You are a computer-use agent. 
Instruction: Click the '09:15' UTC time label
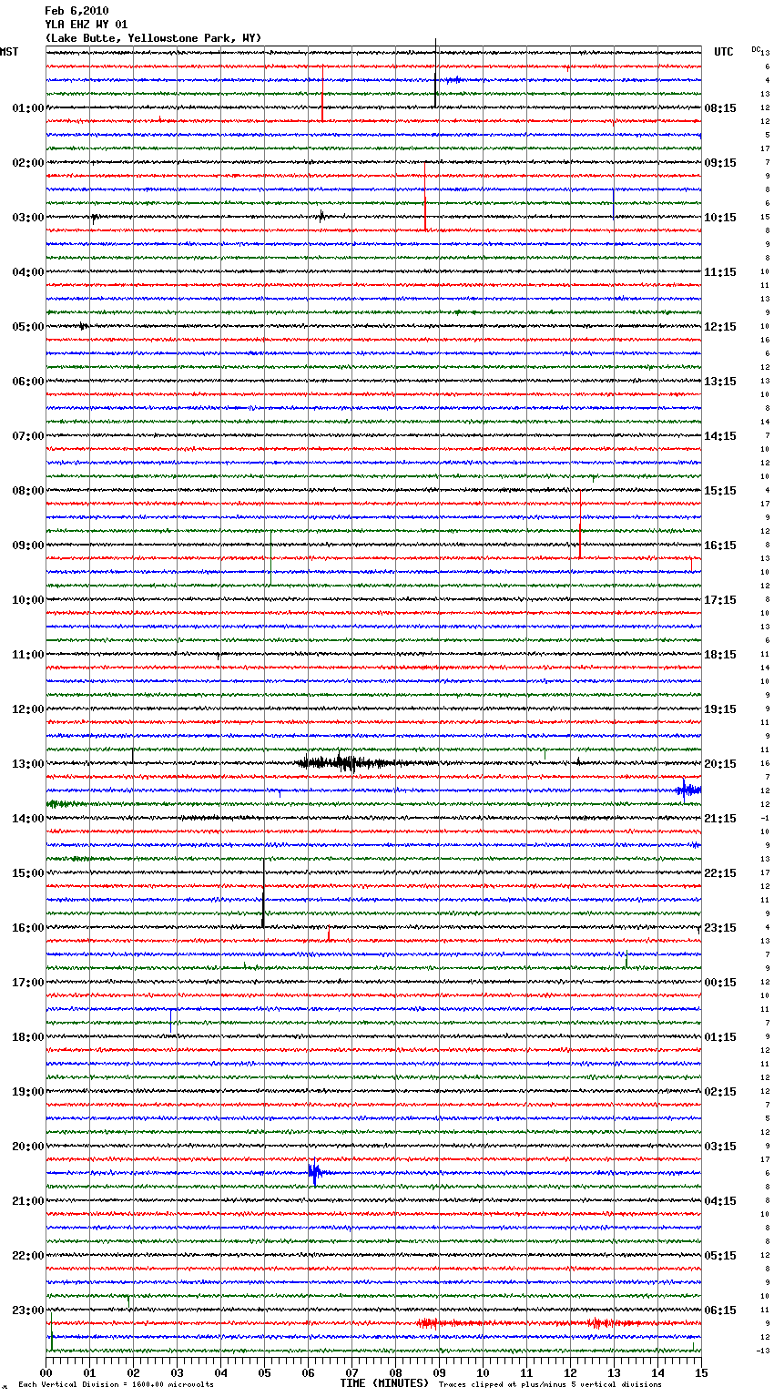(x=720, y=163)
